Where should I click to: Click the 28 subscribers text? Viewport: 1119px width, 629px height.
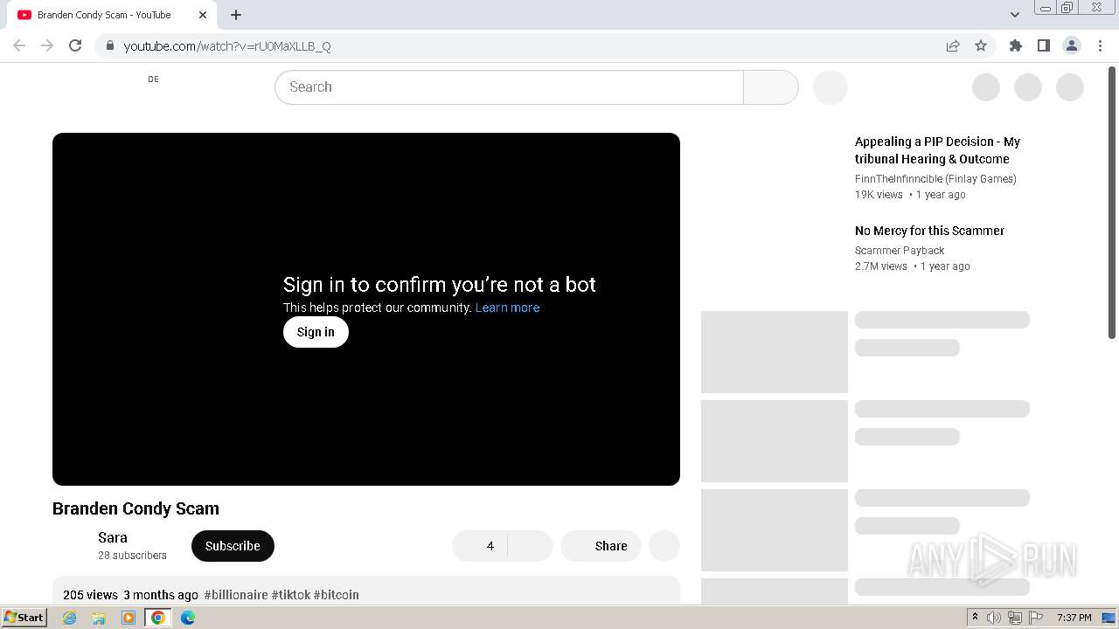(132, 556)
